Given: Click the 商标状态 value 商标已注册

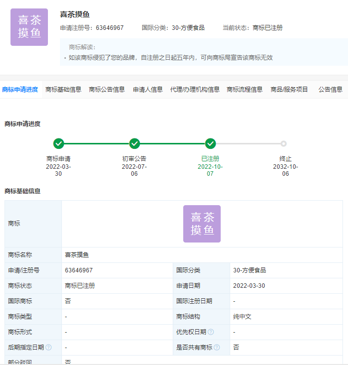Looking at the screenshot, I should (80, 286).
